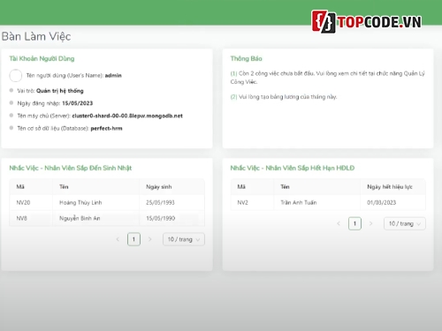
Task: Open the 10 / trang dropdown under contract table
Action: pyautogui.click(x=405, y=223)
